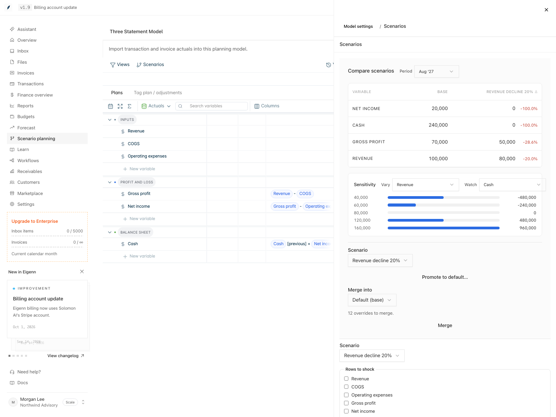The image size is (556, 417).
Task: Click the Customers people icon
Action: pyautogui.click(x=12, y=182)
